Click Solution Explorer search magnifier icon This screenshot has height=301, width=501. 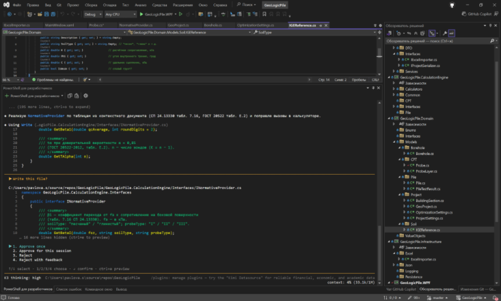pyautogui.click(x=492, y=41)
